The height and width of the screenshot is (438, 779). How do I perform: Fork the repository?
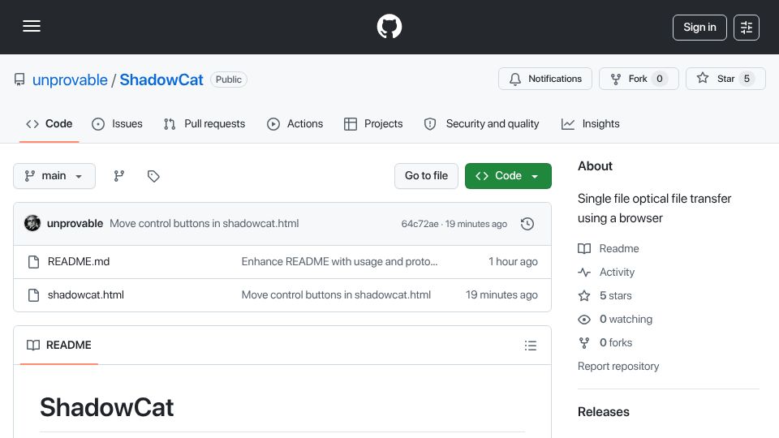(x=639, y=79)
